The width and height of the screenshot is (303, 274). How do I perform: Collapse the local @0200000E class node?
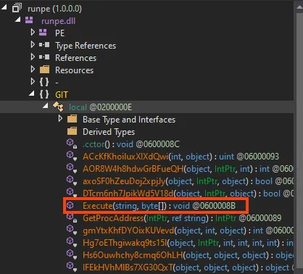click(x=46, y=106)
